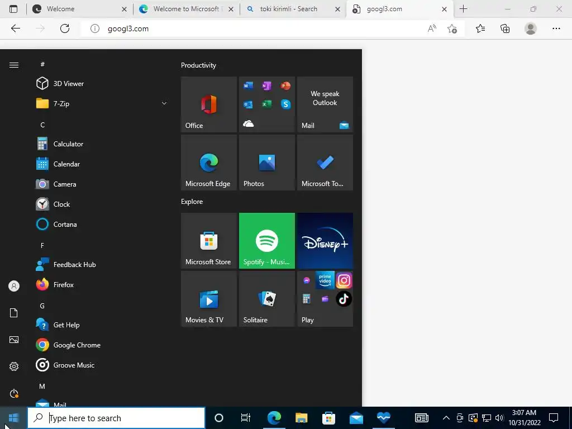Image resolution: width=572 pixels, height=429 pixels.
Task: Switch to Welcome to Microsoft tab
Action: [x=187, y=9]
